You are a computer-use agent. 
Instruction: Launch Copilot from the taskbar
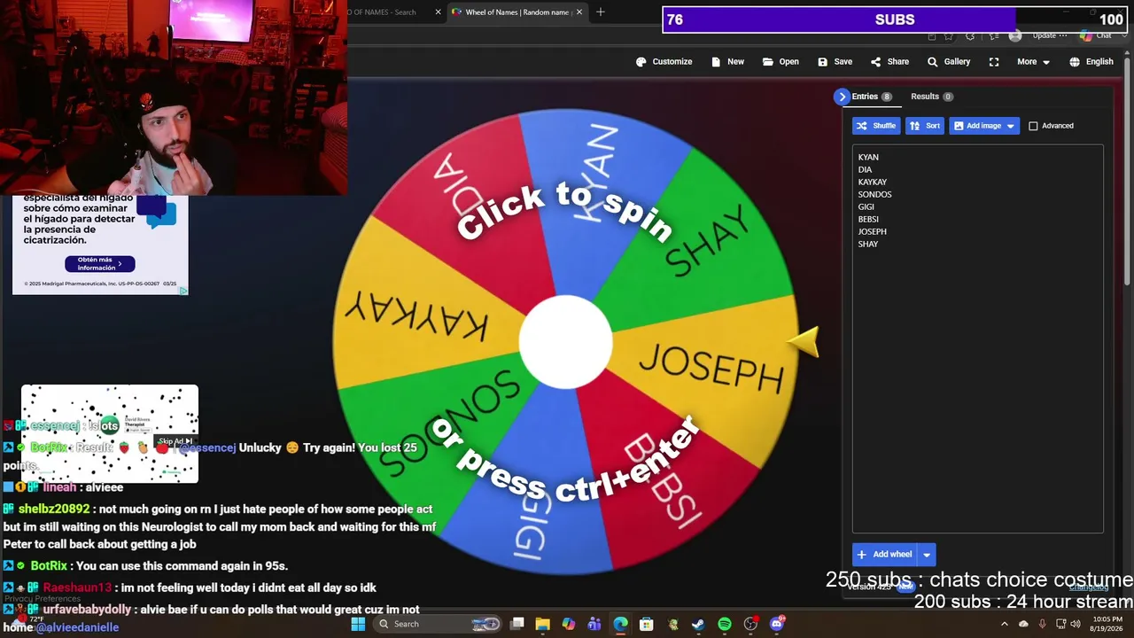point(568,624)
